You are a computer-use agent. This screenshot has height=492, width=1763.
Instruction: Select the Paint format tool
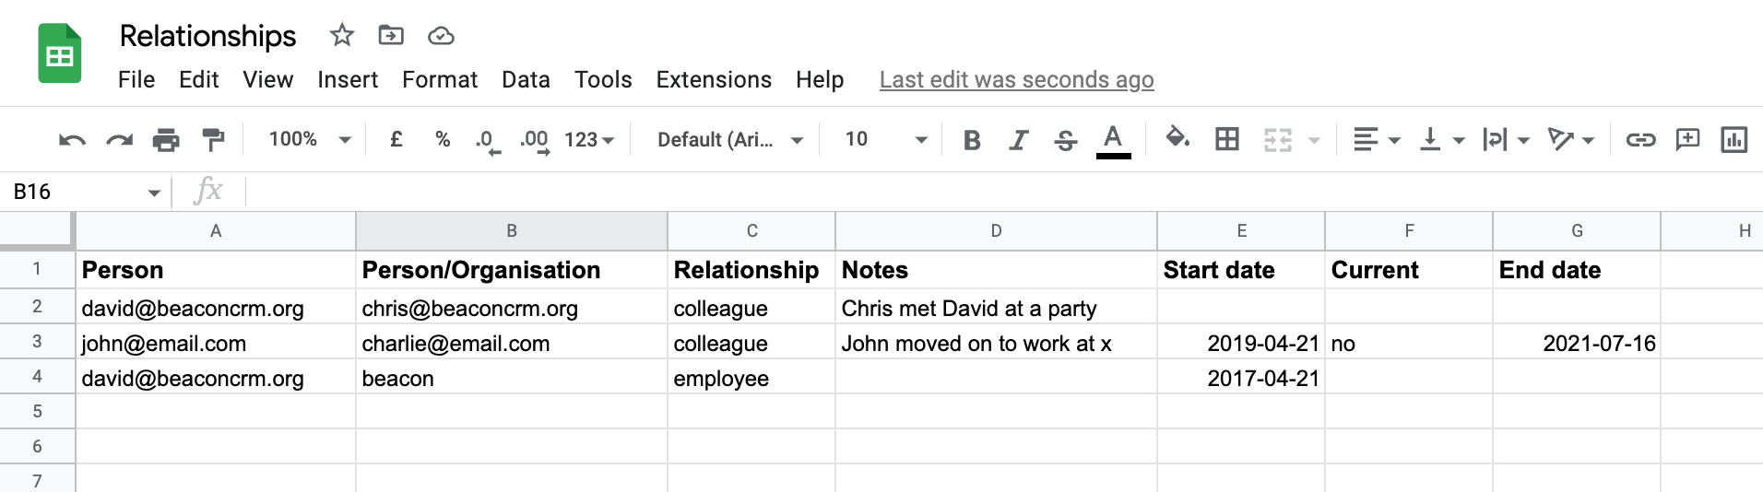click(x=213, y=140)
